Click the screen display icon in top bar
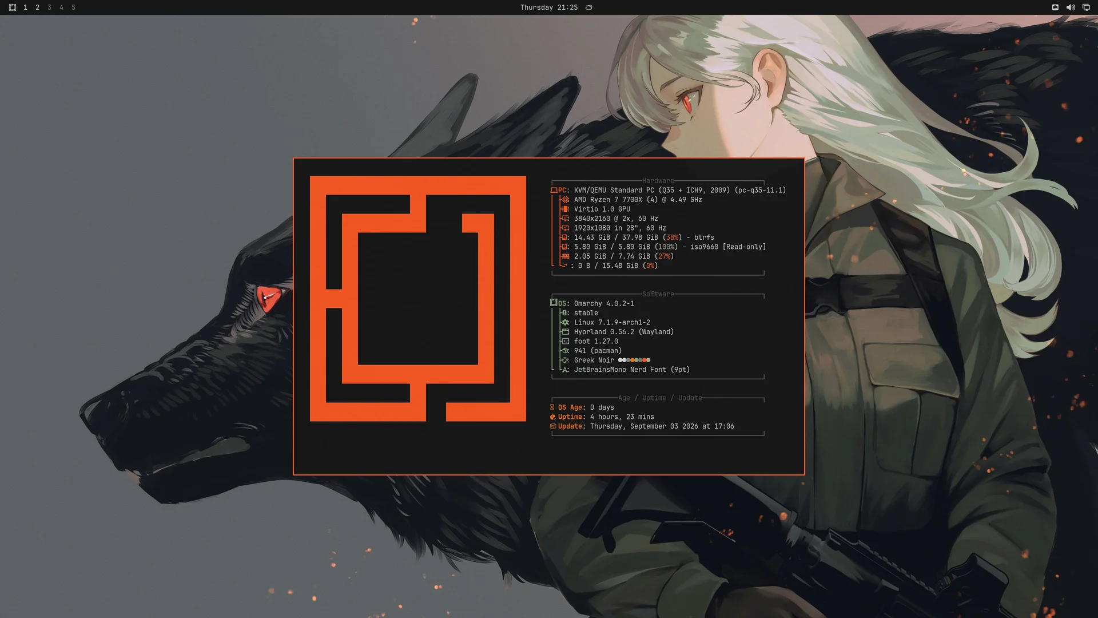 (x=1086, y=7)
